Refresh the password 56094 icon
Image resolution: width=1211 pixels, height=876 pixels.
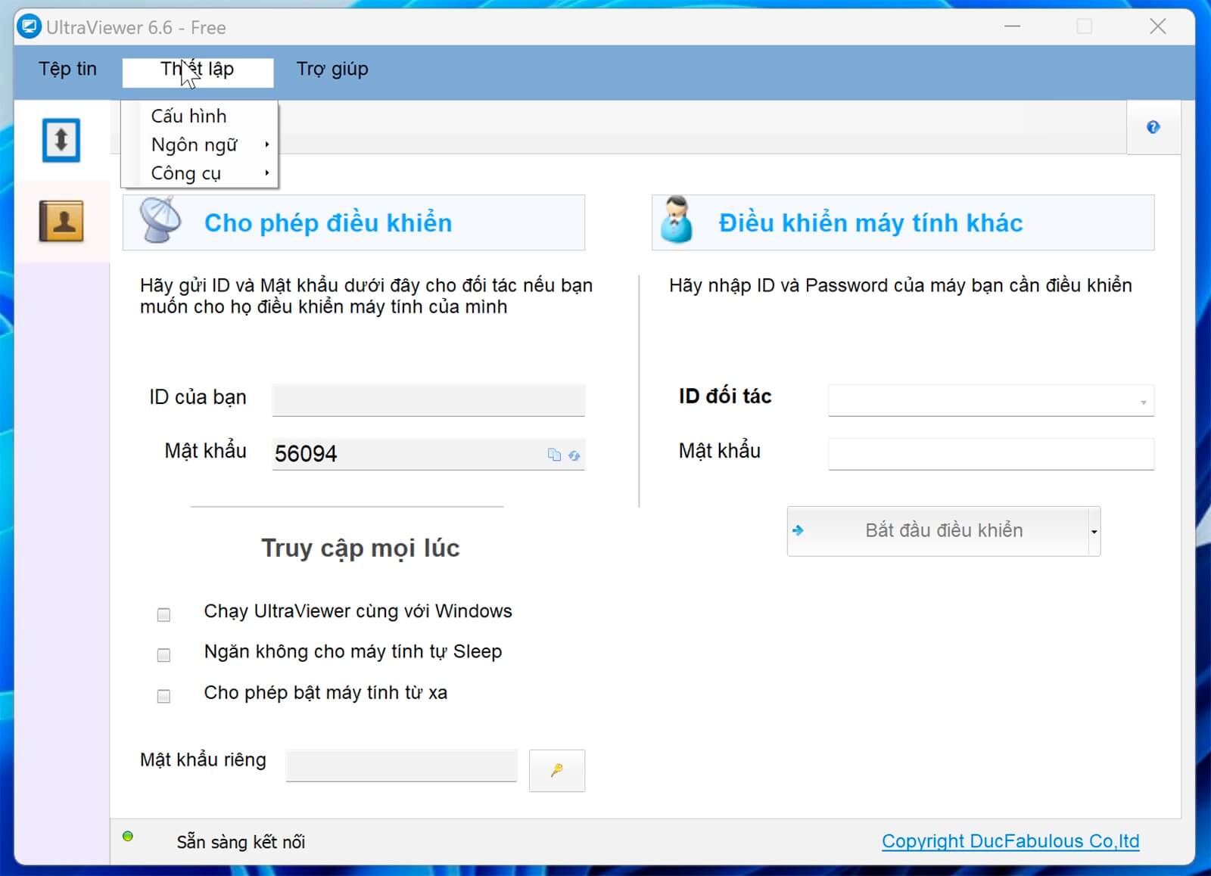tap(574, 455)
